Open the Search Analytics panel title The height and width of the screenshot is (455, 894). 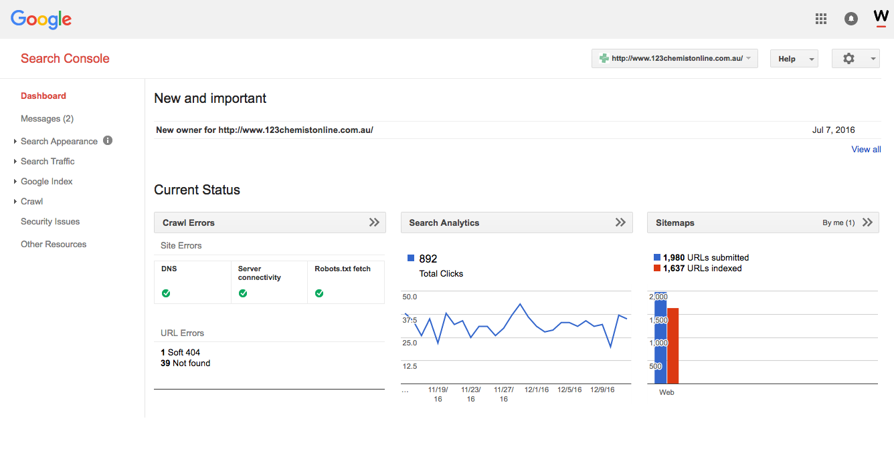click(x=444, y=222)
